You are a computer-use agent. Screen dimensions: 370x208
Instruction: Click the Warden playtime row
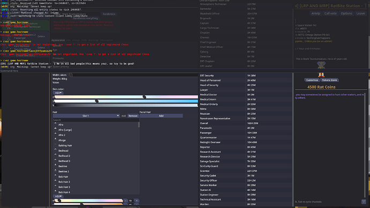click(246, 204)
